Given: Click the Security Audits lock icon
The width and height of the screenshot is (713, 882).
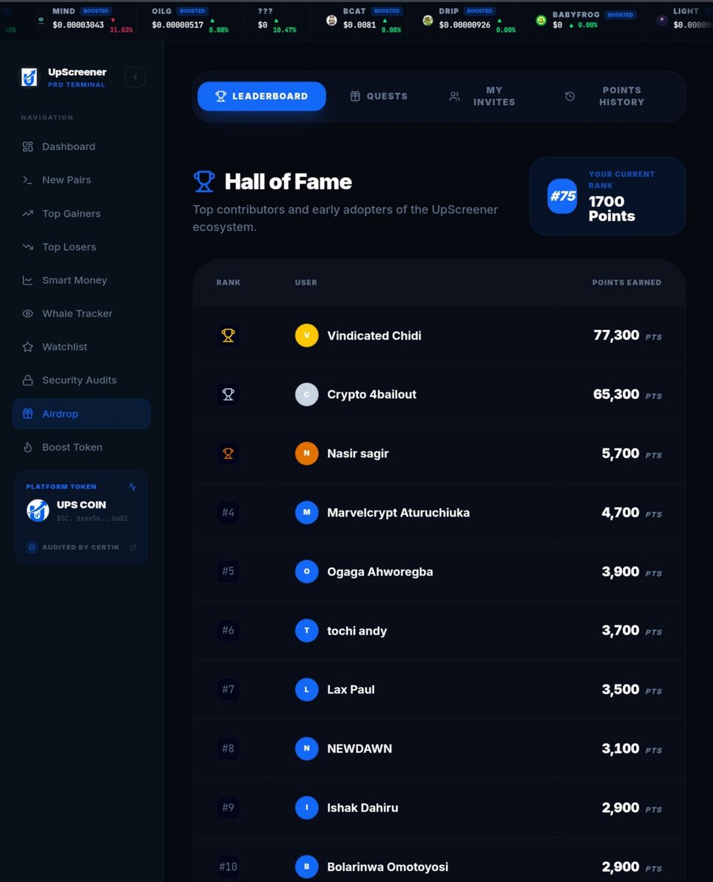Looking at the screenshot, I should click(28, 380).
